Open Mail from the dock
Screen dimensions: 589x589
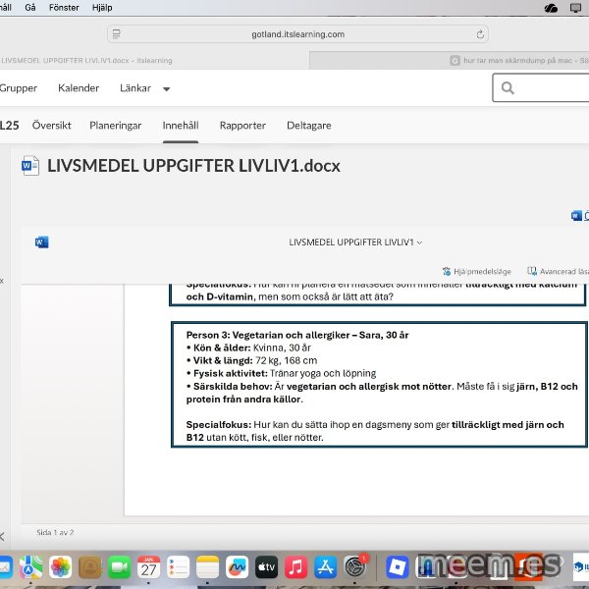5,566
